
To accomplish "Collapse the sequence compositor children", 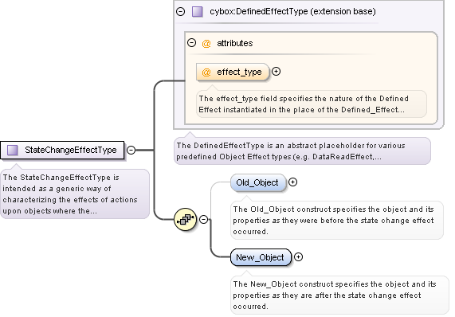I will (x=204, y=220).
